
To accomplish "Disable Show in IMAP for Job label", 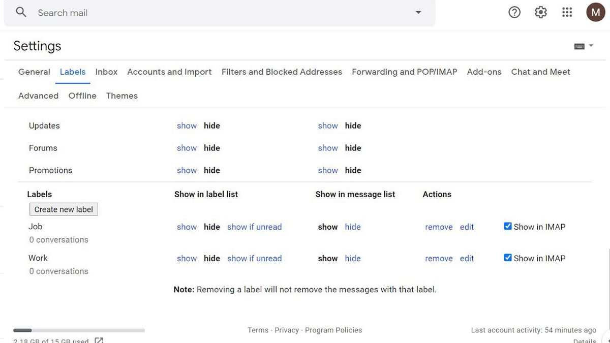I will [x=507, y=226].
